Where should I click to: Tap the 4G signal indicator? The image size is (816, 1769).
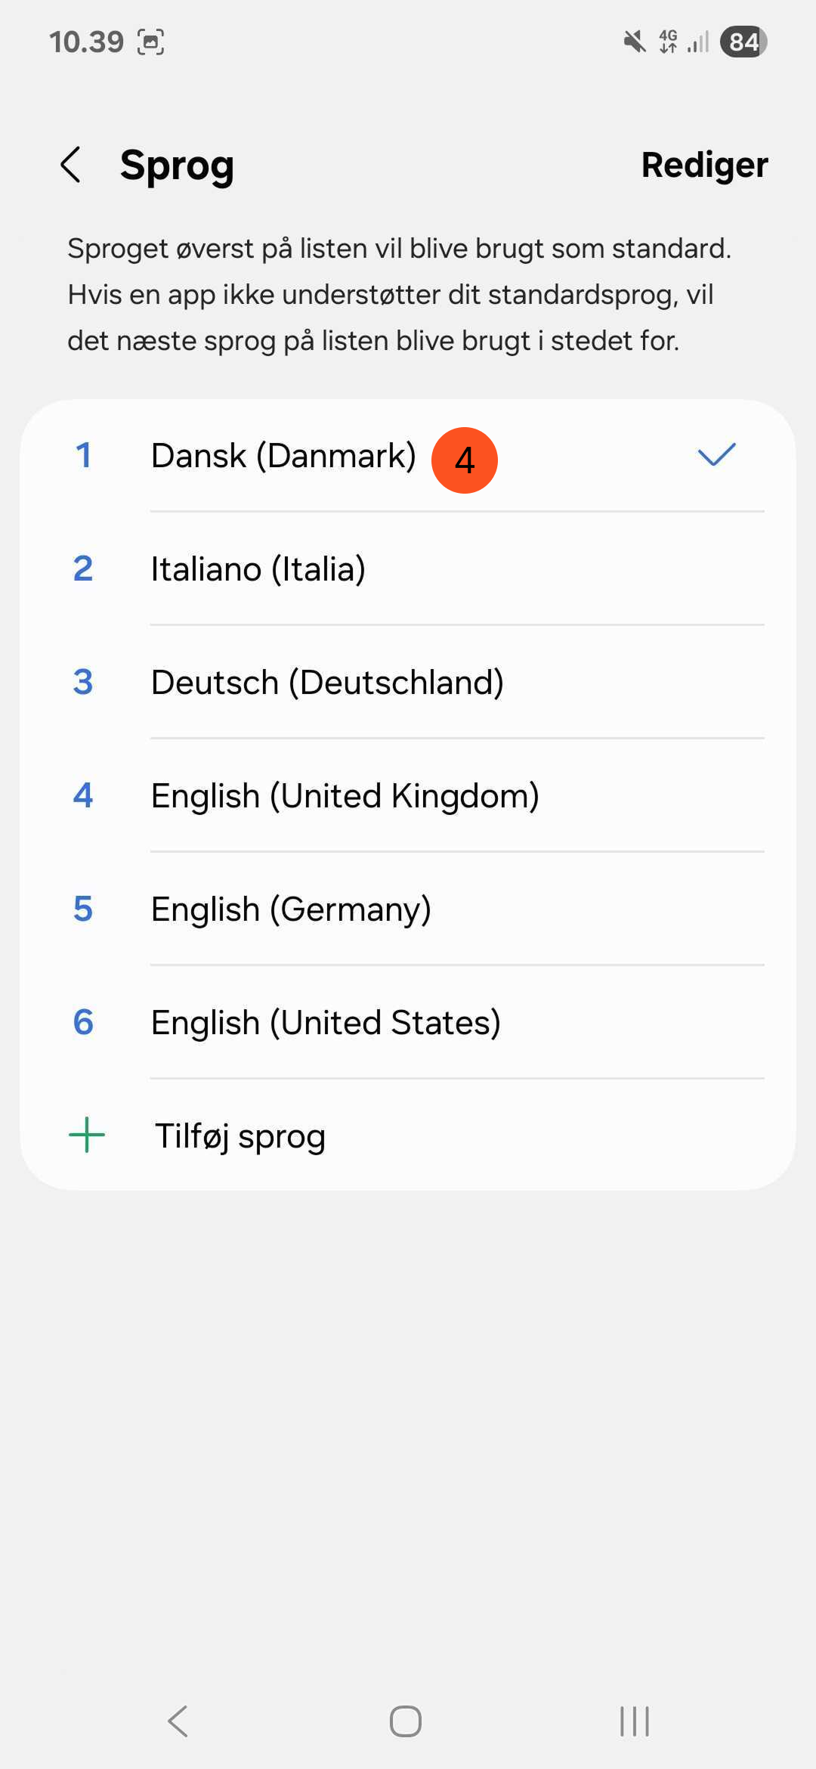click(x=669, y=42)
